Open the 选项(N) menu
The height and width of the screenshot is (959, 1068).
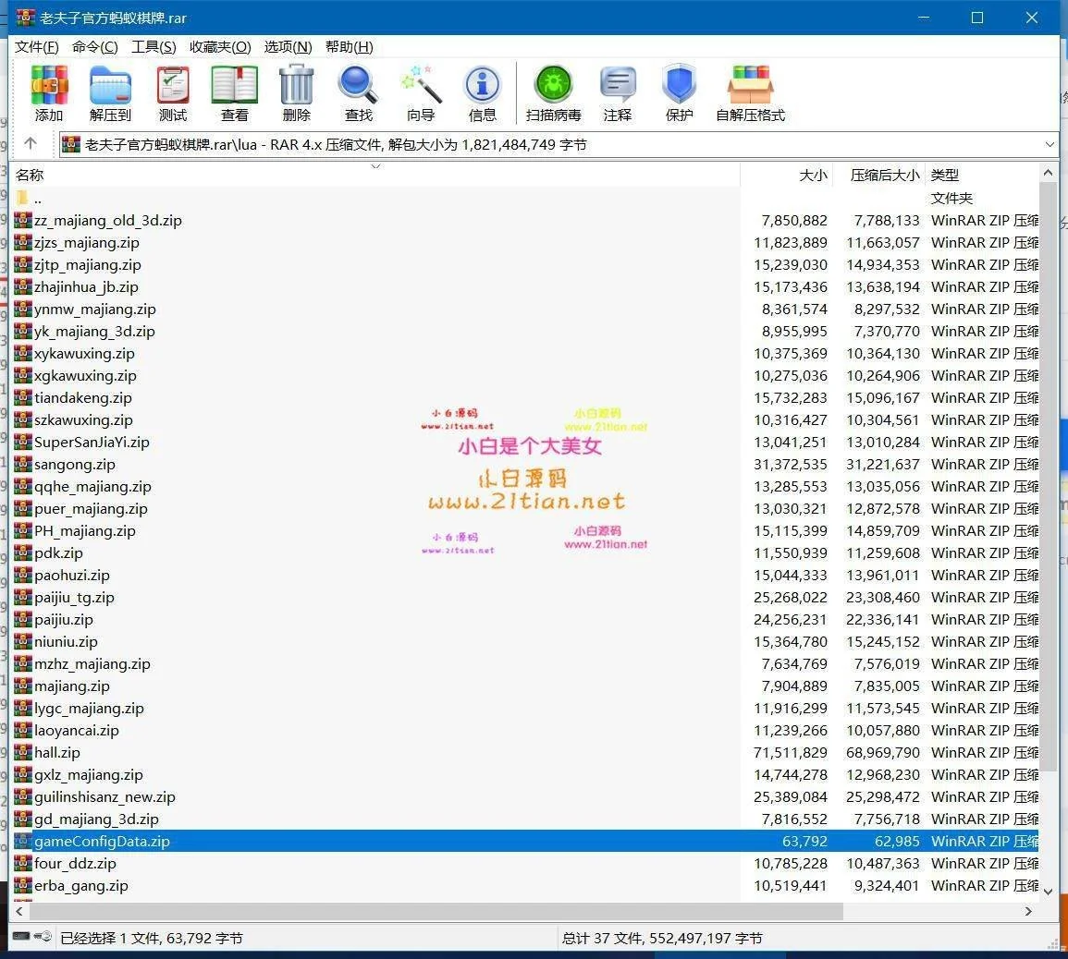pyautogui.click(x=288, y=47)
